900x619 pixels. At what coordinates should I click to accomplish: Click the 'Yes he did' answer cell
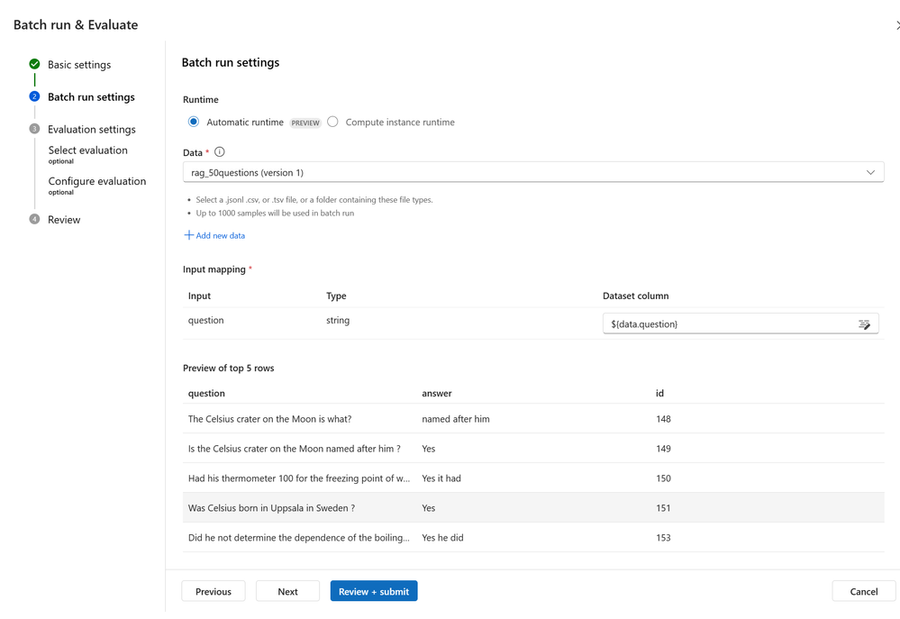tap(442, 538)
